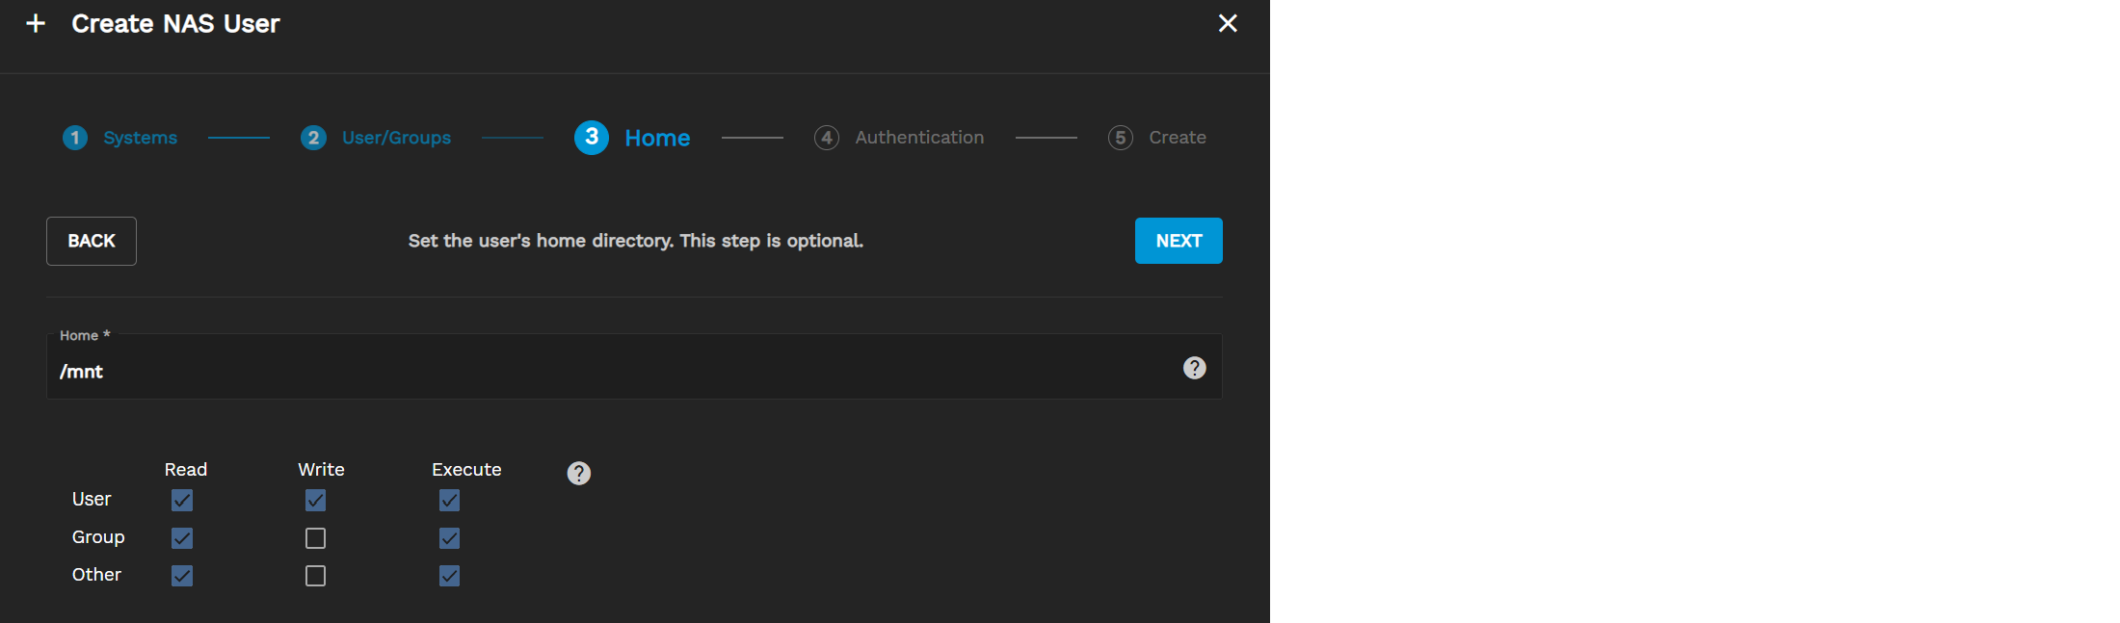Click the plus icon beside Create NAS User
Viewport: 2120px width, 623px height.
[x=36, y=23]
